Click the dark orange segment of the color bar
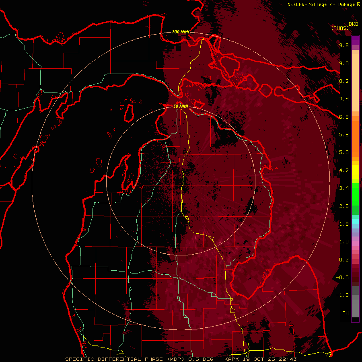The width and height of the screenshot is (362, 362). pos(355,139)
